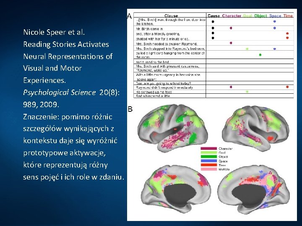The height and width of the screenshot is (226, 302).
Task: Click the 'Mr. Birch came in' table row
Action: click(213, 28)
